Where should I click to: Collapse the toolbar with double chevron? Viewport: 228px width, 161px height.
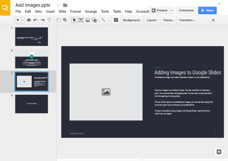coord(213,20)
